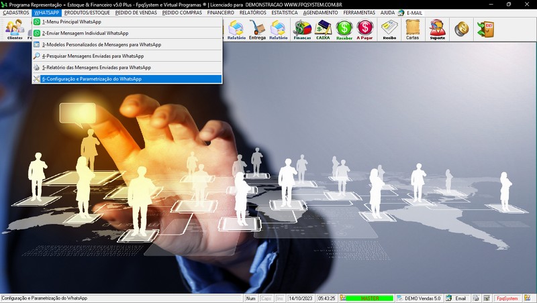The height and width of the screenshot is (303, 537).
Task: Click the printer icon beside Relatório das Mensagens
Action: tap(37, 68)
